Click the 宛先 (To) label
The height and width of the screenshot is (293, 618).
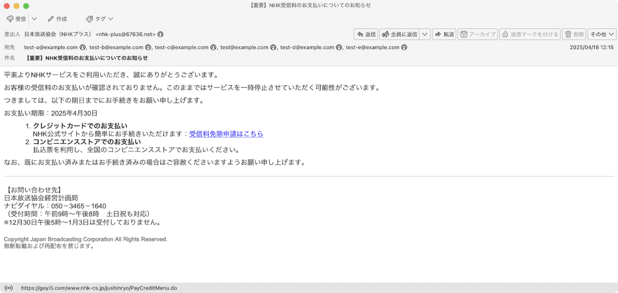coord(9,47)
